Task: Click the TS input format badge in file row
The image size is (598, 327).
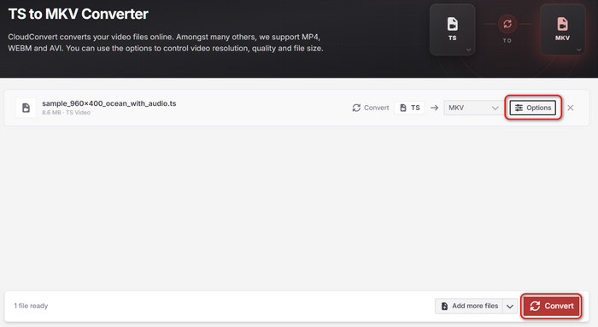Action: click(409, 108)
